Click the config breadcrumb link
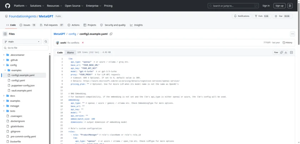This screenshot has height=144, width=300. (x=72, y=34)
